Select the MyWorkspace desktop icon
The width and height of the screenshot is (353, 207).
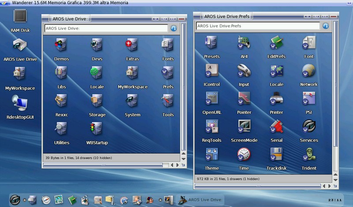[19, 73]
